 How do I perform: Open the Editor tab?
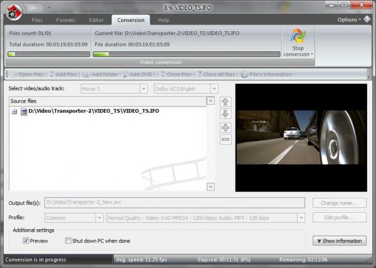[96, 20]
